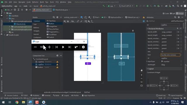Open the IDE settings gear in top toolbar
187x105 pixels.
coord(181,6)
